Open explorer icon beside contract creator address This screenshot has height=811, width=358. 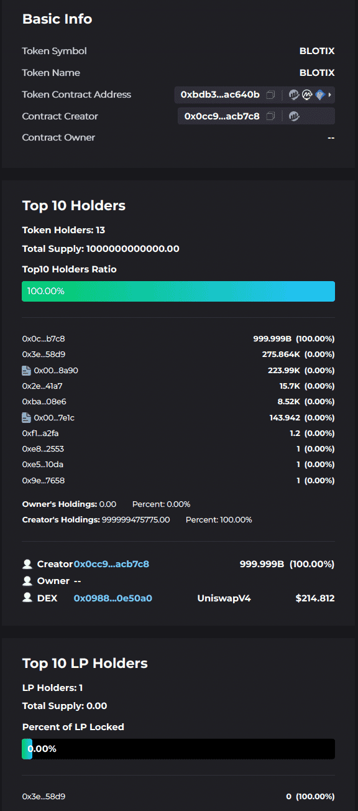pyautogui.click(x=295, y=116)
